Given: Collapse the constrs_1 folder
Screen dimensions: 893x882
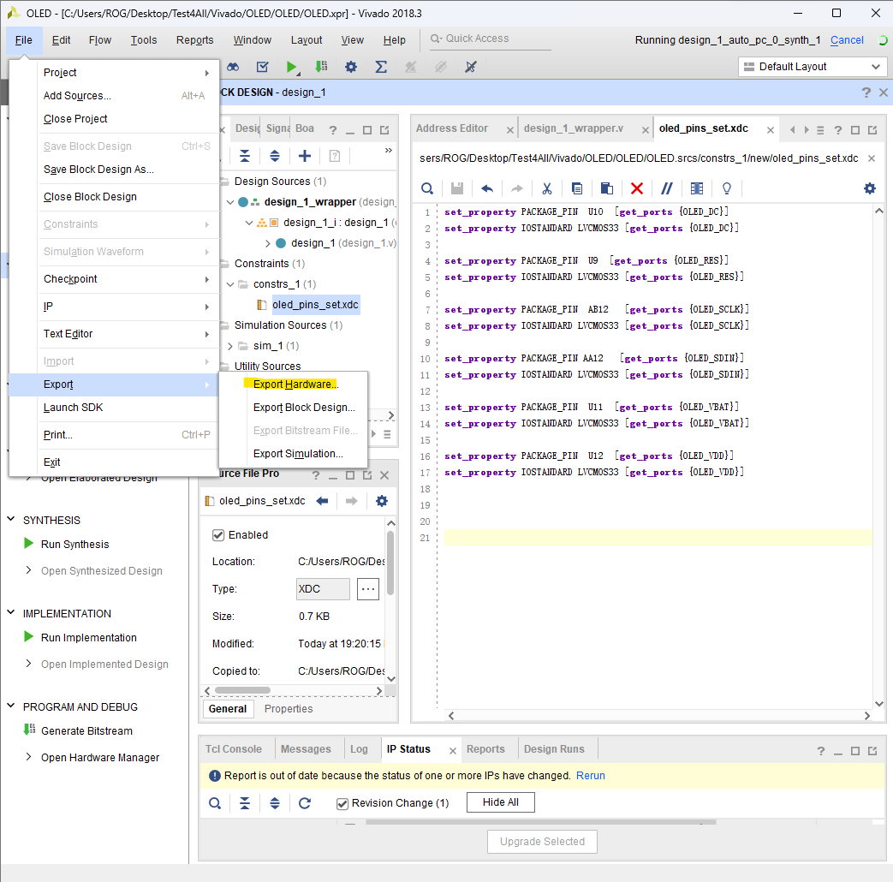Looking at the screenshot, I should pyautogui.click(x=230, y=284).
